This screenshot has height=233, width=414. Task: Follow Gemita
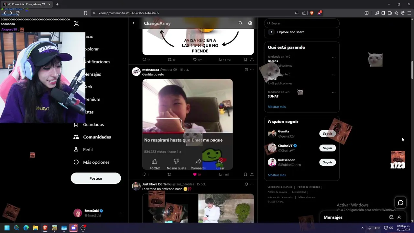[327, 133]
